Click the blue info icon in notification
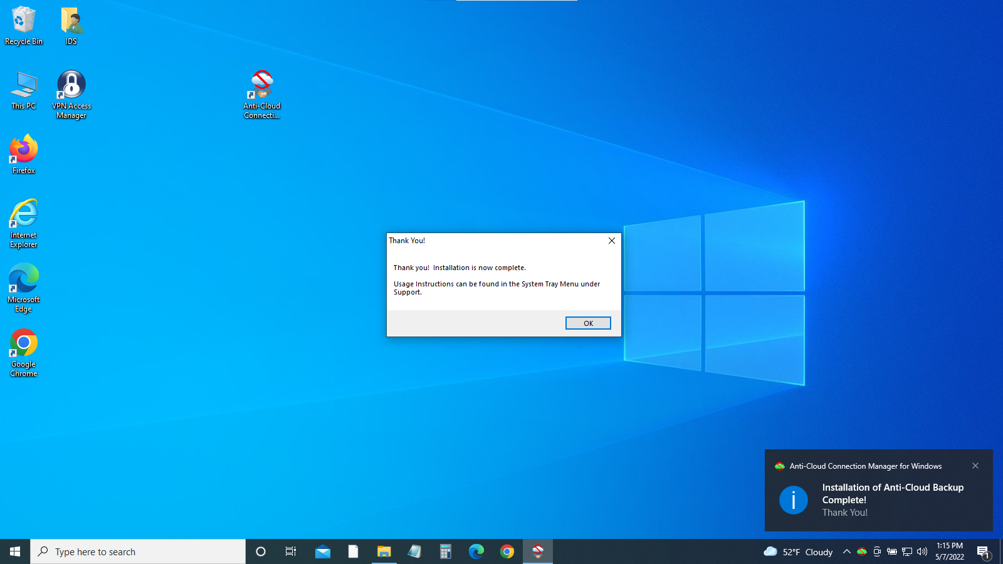Image resolution: width=1003 pixels, height=564 pixels. 794,500
